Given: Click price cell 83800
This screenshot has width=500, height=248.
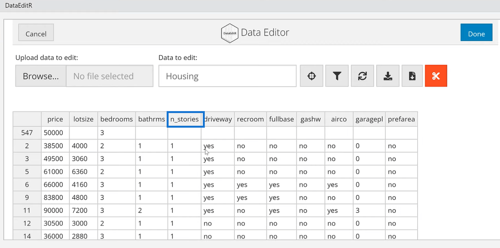Looking at the screenshot, I should 55,197.
